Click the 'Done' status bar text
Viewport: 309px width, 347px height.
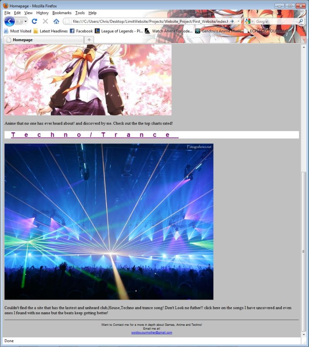[9, 341]
